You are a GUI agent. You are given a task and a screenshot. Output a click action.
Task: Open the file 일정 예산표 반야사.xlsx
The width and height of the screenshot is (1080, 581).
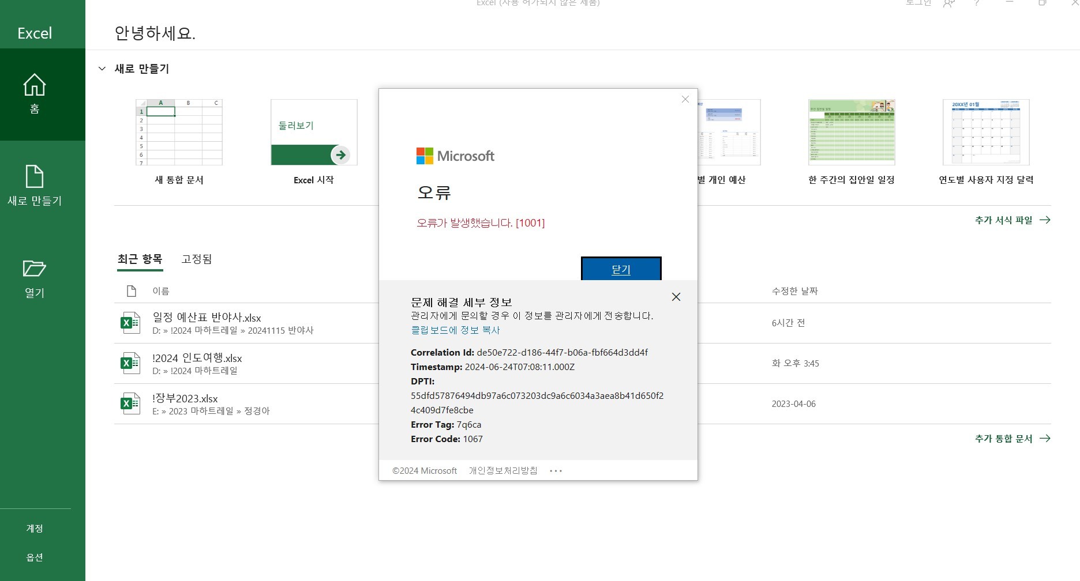[x=207, y=318]
